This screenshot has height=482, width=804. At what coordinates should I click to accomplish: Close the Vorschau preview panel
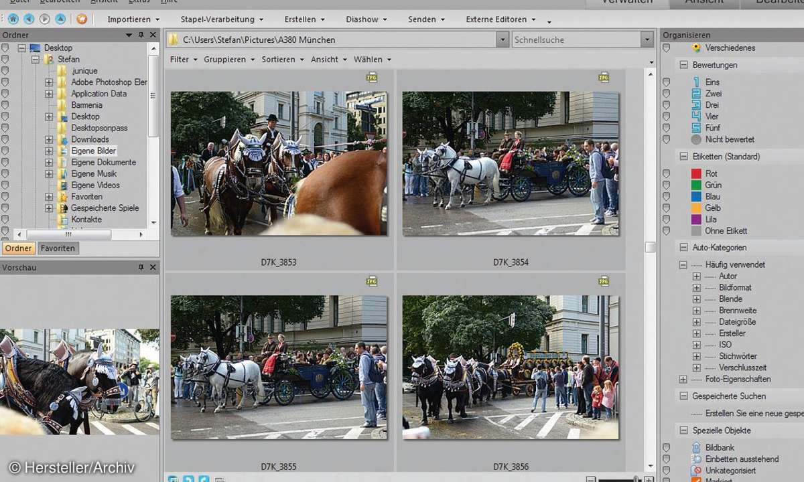(153, 268)
